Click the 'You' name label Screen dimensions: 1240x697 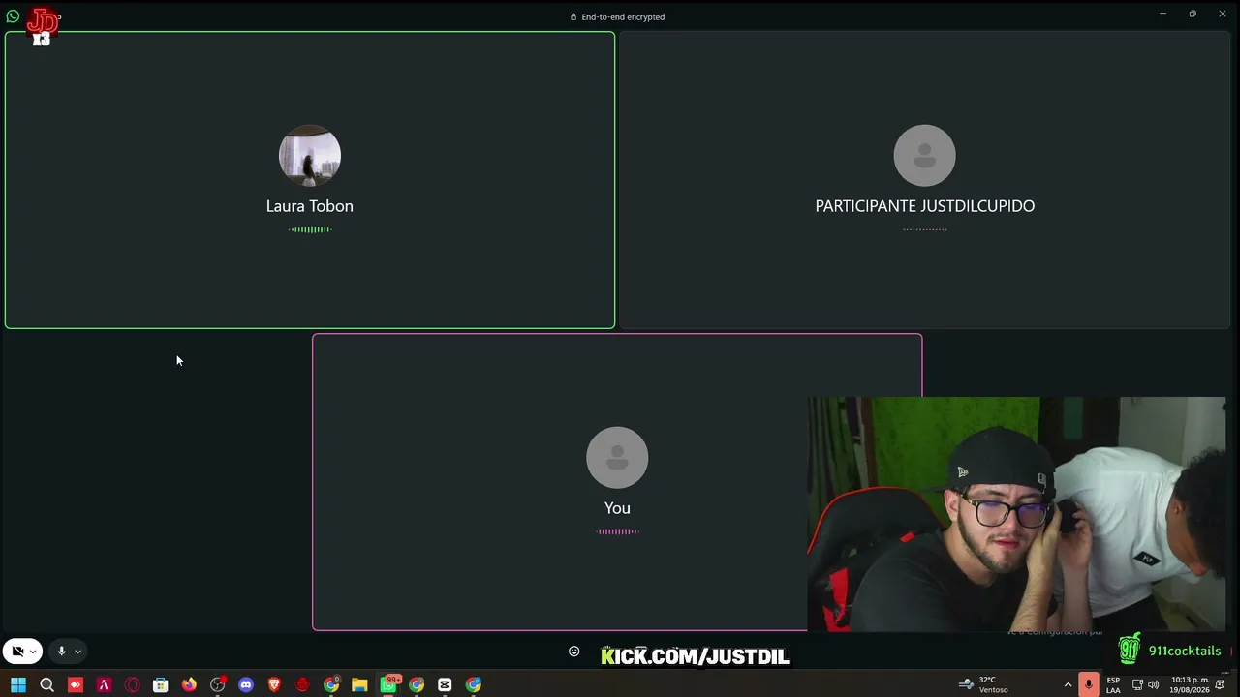[x=617, y=508]
